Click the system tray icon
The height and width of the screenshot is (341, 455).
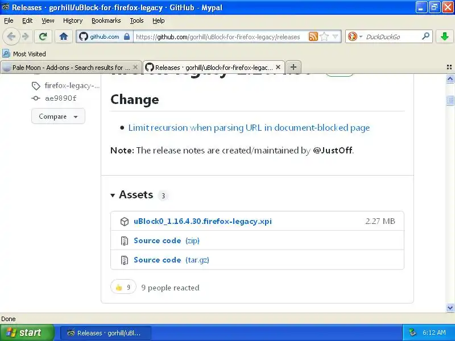(412, 332)
